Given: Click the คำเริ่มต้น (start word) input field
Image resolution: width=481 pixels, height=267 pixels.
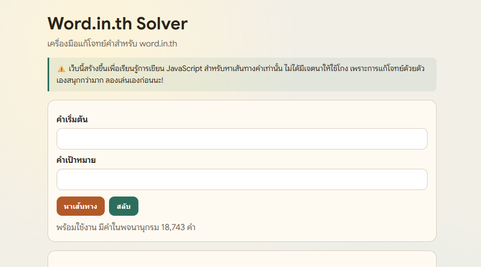Looking at the screenshot, I should (242, 139).
